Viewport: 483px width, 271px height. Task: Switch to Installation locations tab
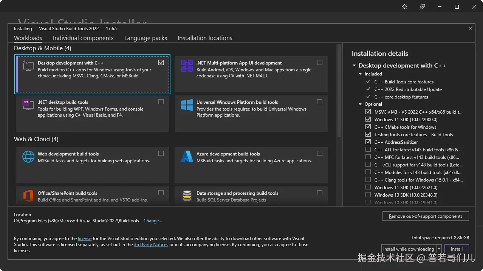point(205,38)
